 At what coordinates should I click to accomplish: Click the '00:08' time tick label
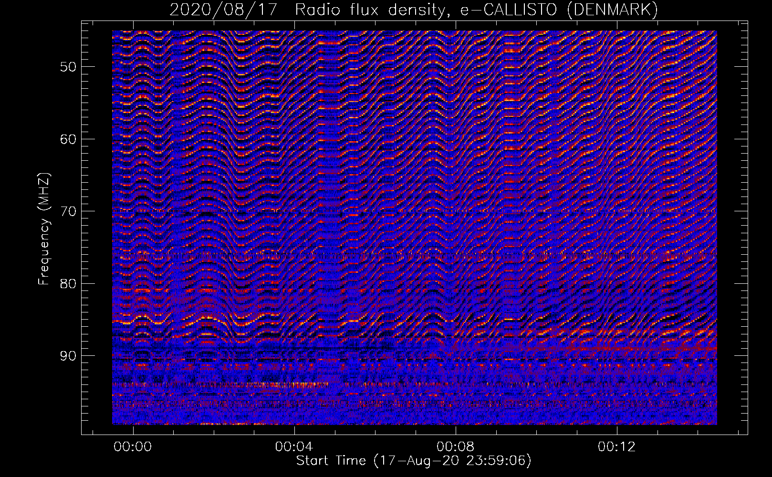456,446
